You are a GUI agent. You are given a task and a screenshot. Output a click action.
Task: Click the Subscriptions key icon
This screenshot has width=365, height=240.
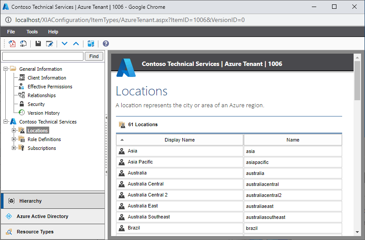[22, 148]
